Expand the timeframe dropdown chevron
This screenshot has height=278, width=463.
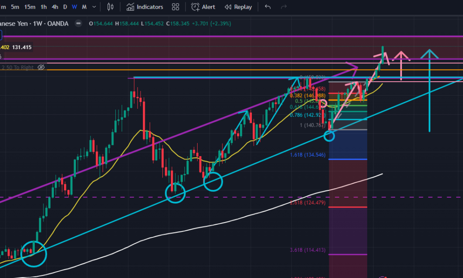[94, 7]
